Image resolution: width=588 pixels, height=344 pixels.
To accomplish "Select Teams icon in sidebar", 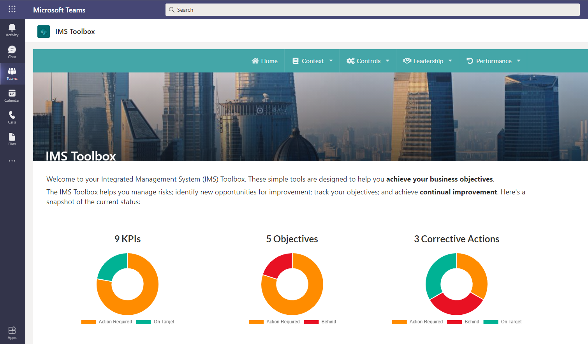I will point(12,74).
